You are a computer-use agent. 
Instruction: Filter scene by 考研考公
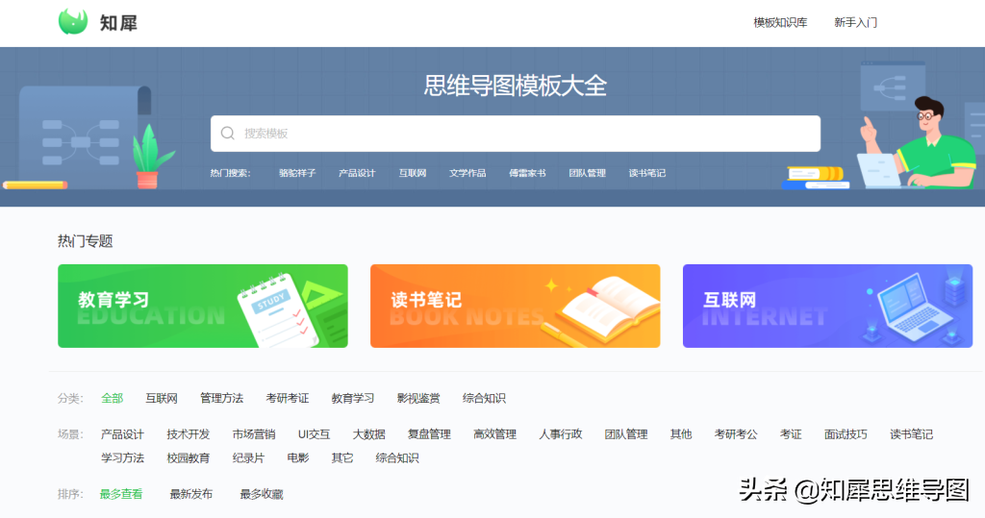[x=736, y=433]
